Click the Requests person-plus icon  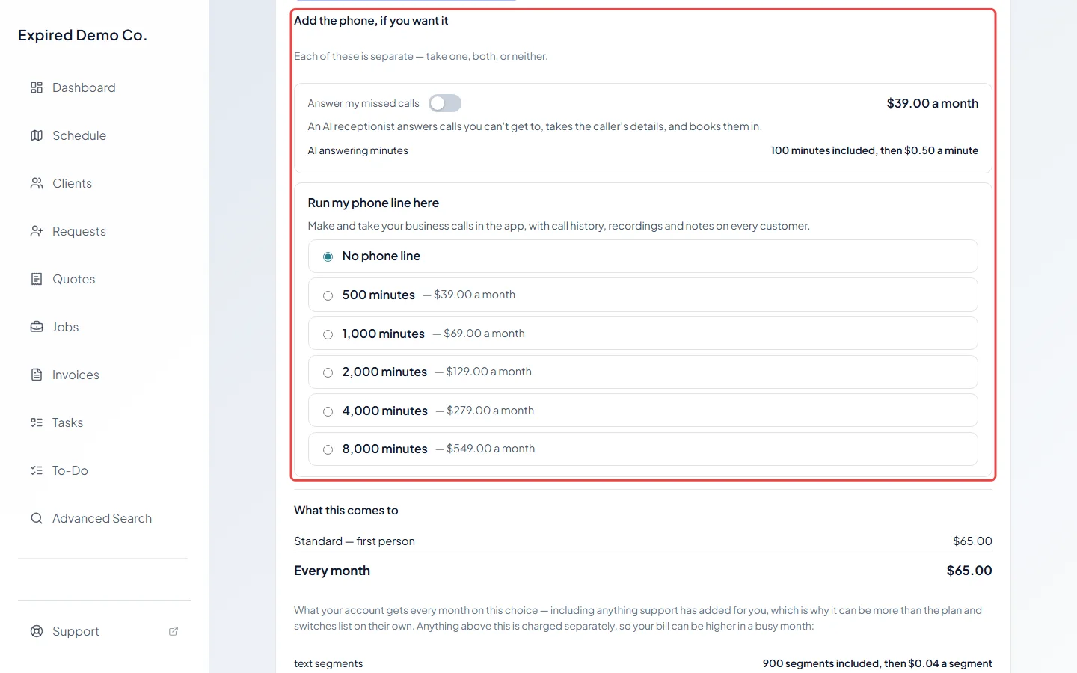click(37, 231)
